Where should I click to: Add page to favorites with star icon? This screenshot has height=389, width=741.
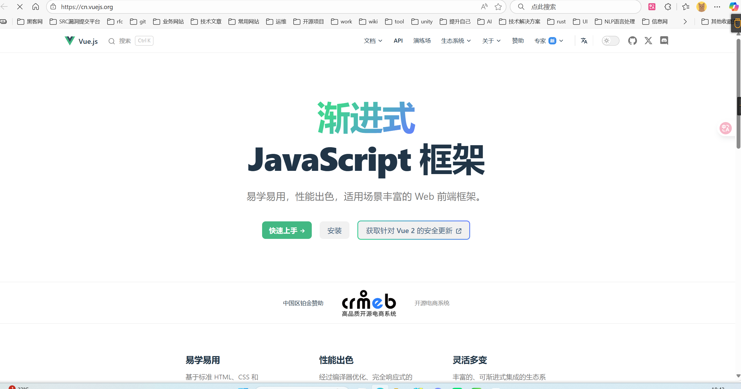coord(498,7)
